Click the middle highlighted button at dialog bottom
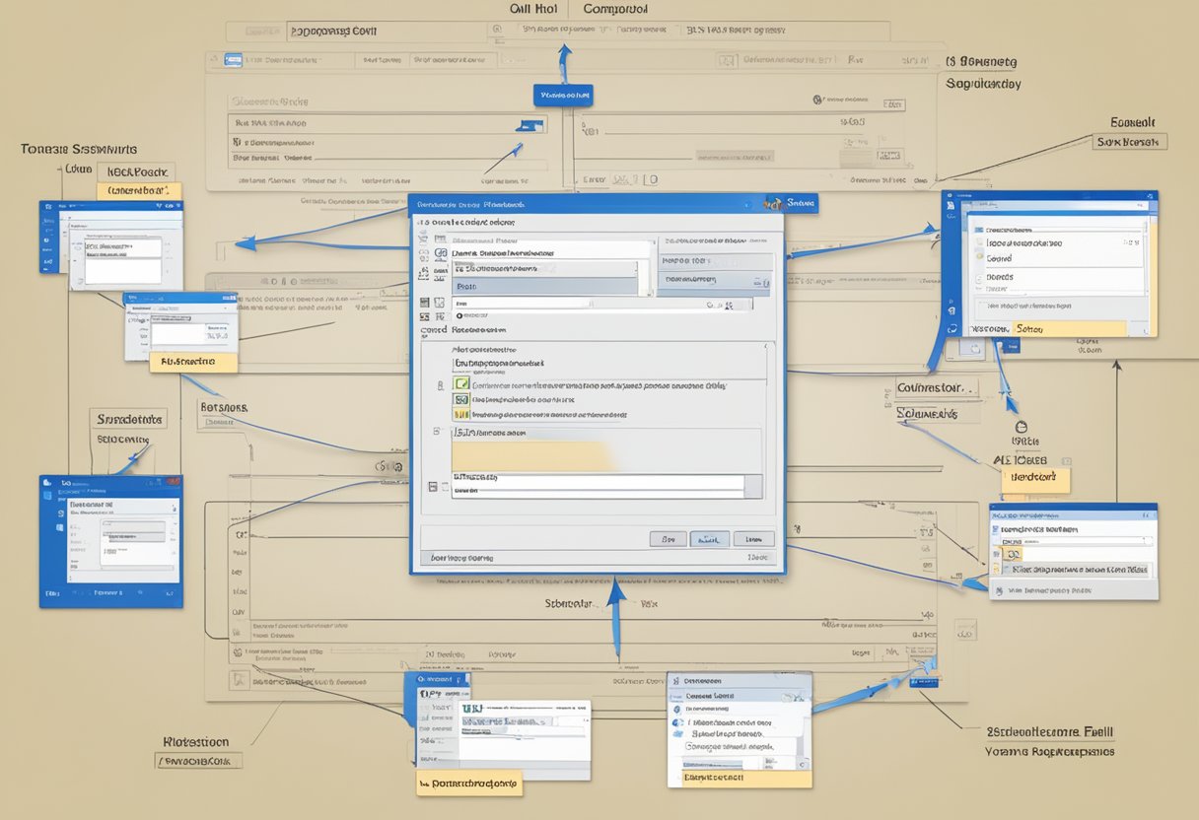 click(x=709, y=539)
